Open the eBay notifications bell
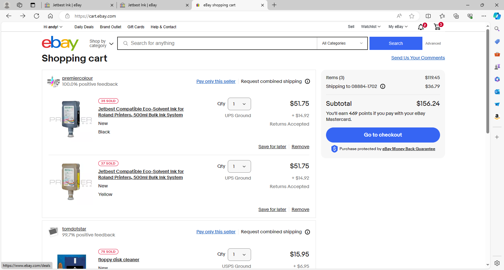The width and height of the screenshot is (504, 270). coord(421,27)
